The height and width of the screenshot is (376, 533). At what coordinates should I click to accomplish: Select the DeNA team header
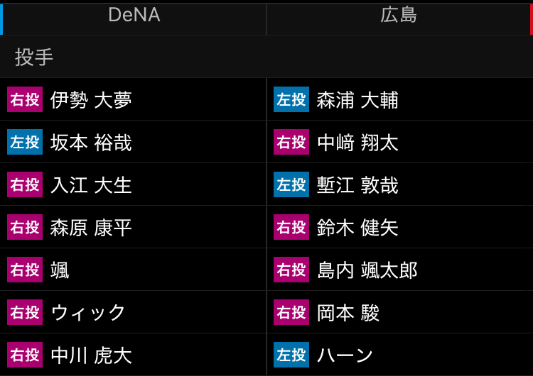click(134, 19)
